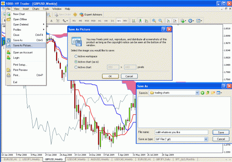The width and height of the screenshot is (232, 162).
Task: Click the templates icon in toolbar
Action: pos(198,21)
